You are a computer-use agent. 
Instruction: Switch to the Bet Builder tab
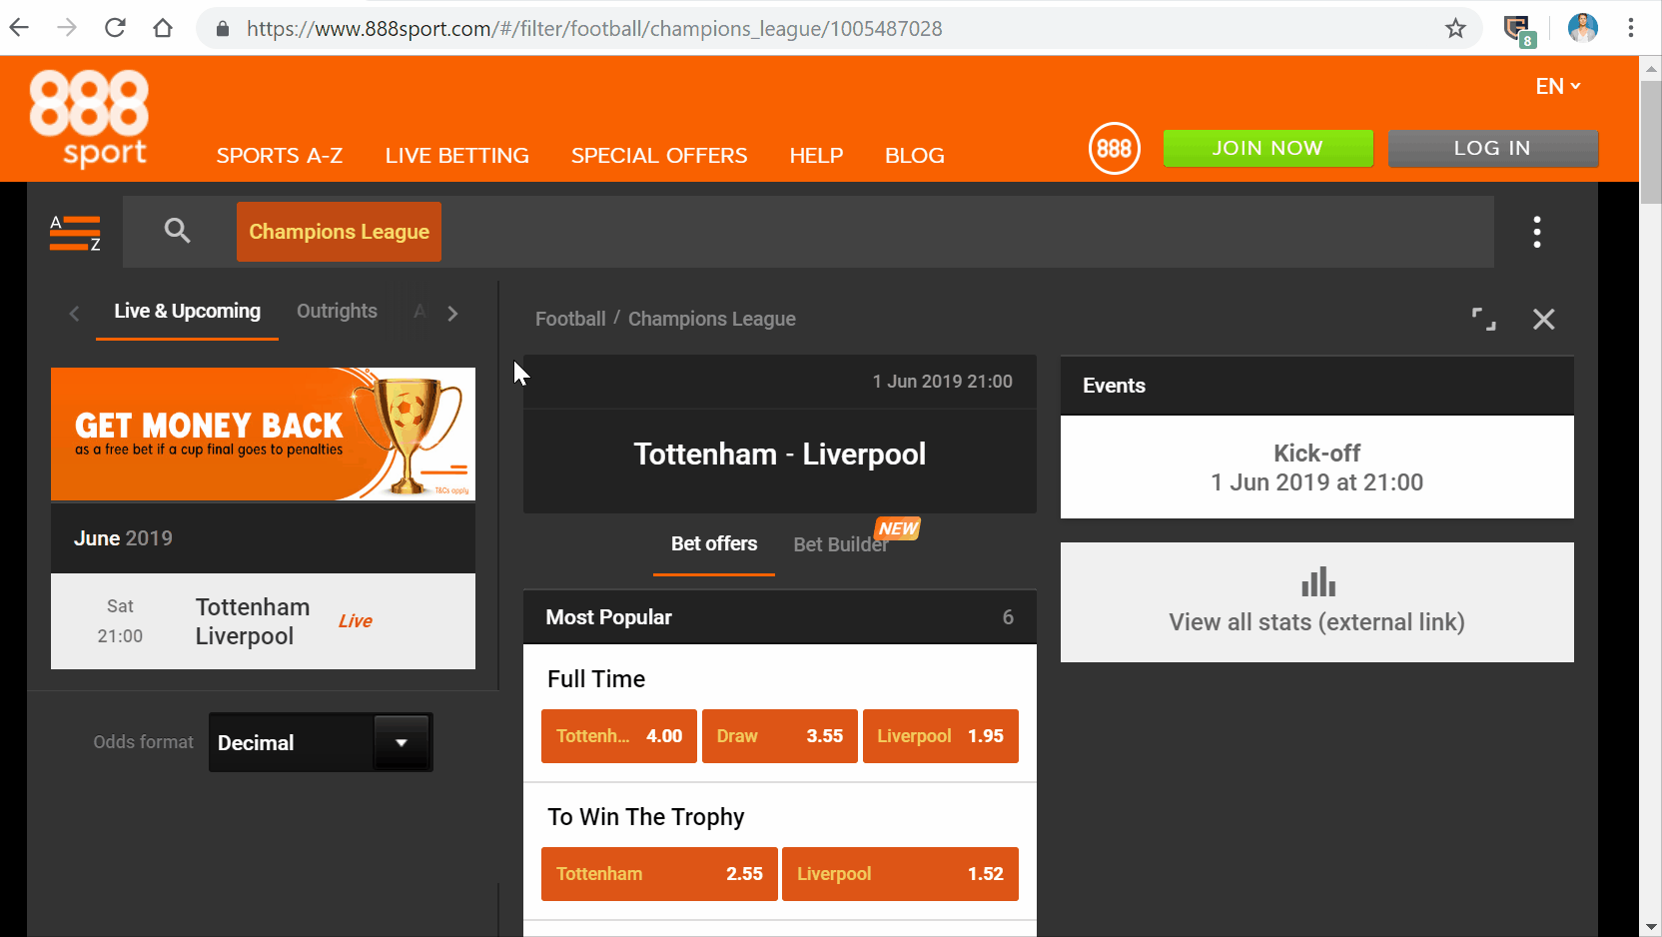coord(841,544)
